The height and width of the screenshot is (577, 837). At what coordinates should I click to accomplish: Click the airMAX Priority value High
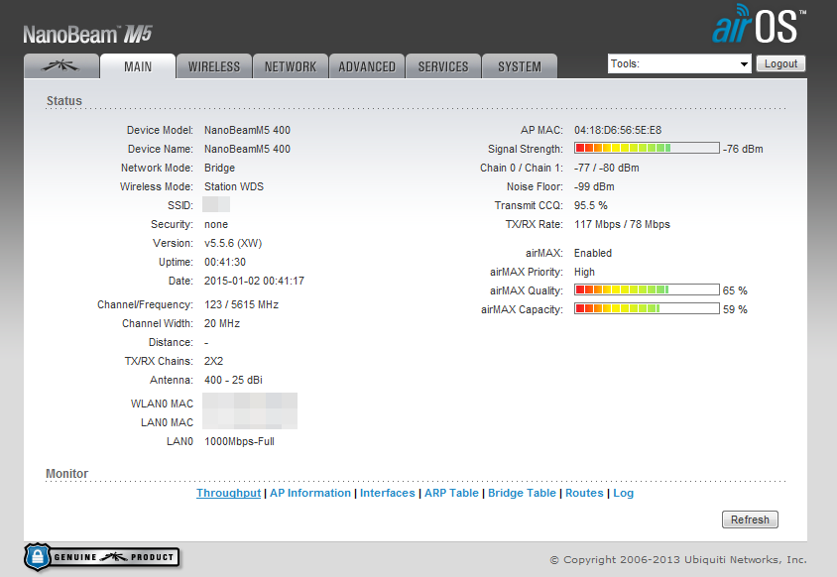[584, 272]
